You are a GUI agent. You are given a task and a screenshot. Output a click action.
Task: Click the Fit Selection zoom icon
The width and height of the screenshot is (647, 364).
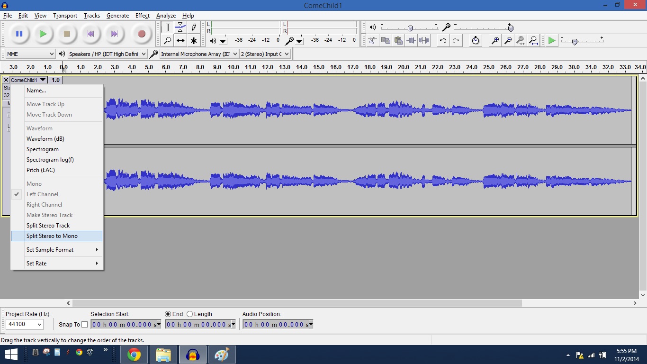(521, 41)
